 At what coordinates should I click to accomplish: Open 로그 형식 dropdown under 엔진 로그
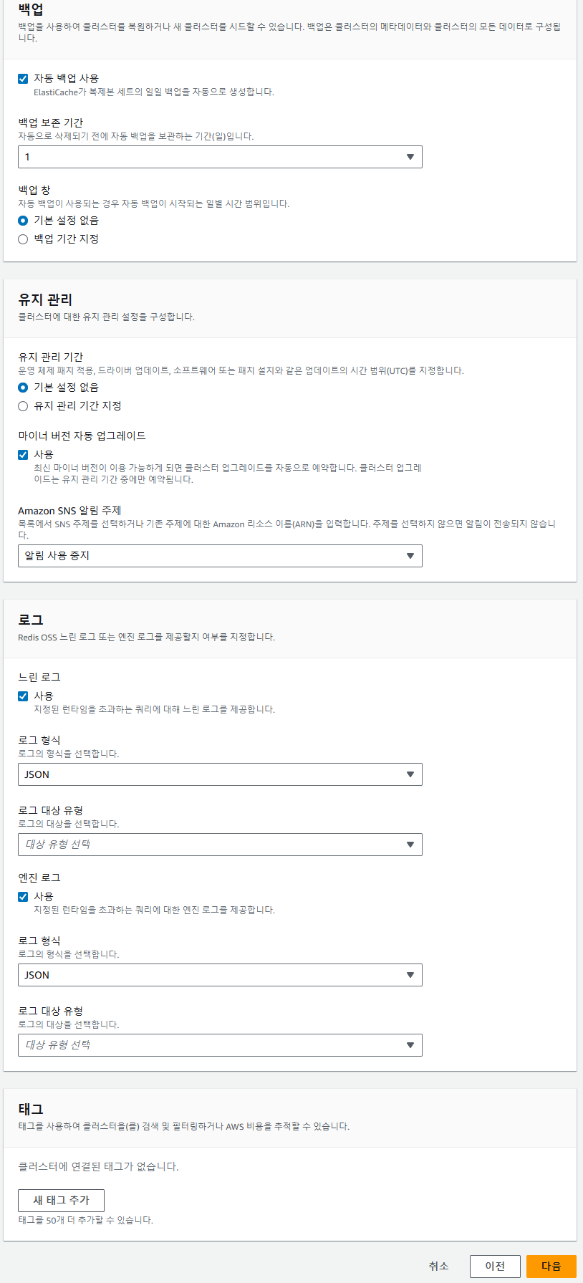[219, 975]
